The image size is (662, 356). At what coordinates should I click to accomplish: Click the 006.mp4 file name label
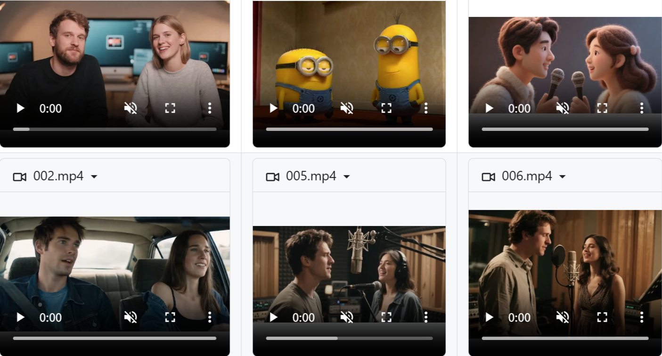tap(527, 177)
